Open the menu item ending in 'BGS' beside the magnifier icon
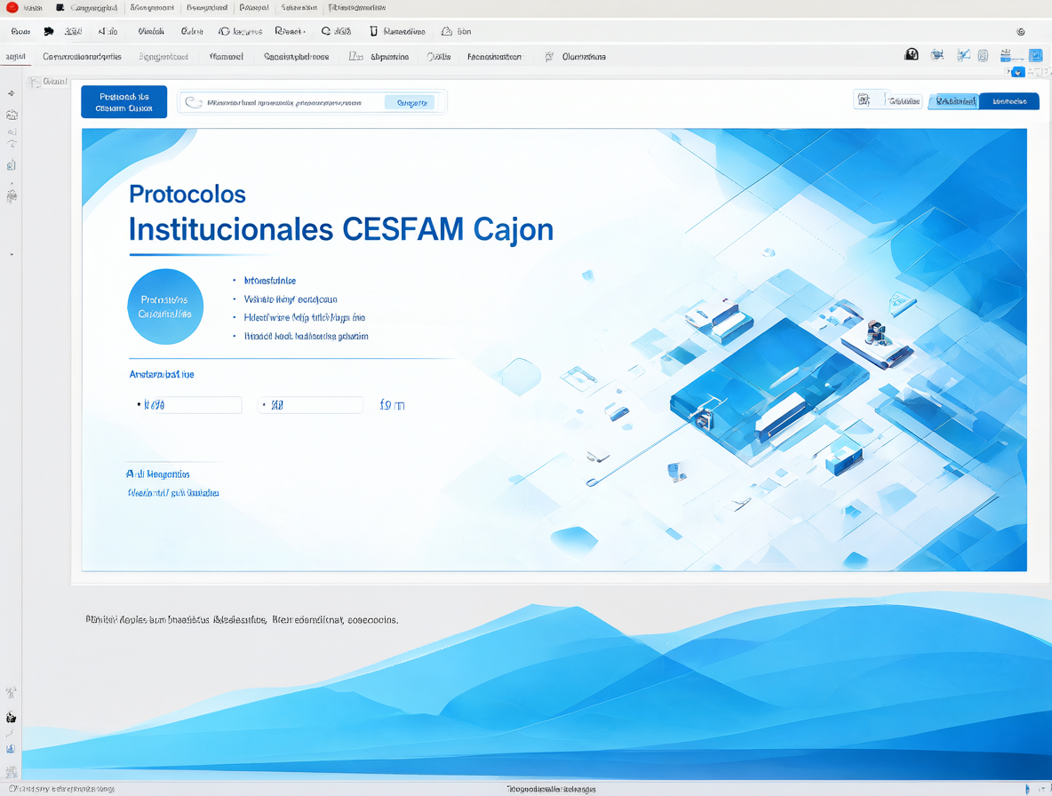This screenshot has width=1052, height=796. click(x=342, y=31)
